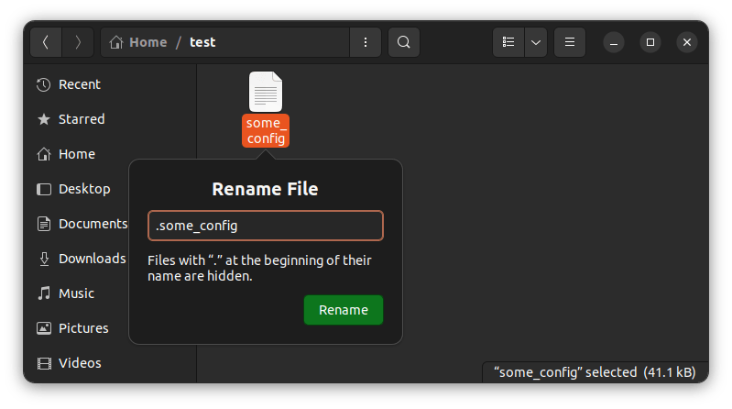Toggle the list view icon
This screenshot has width=732, height=409.
[508, 42]
